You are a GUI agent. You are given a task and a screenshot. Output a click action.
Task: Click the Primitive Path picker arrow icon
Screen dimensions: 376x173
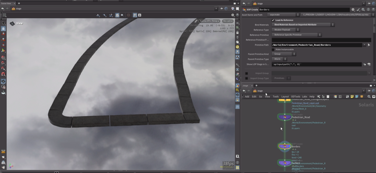point(369,45)
